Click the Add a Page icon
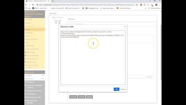This screenshot has width=186, height=105. pyautogui.click(x=26, y=52)
